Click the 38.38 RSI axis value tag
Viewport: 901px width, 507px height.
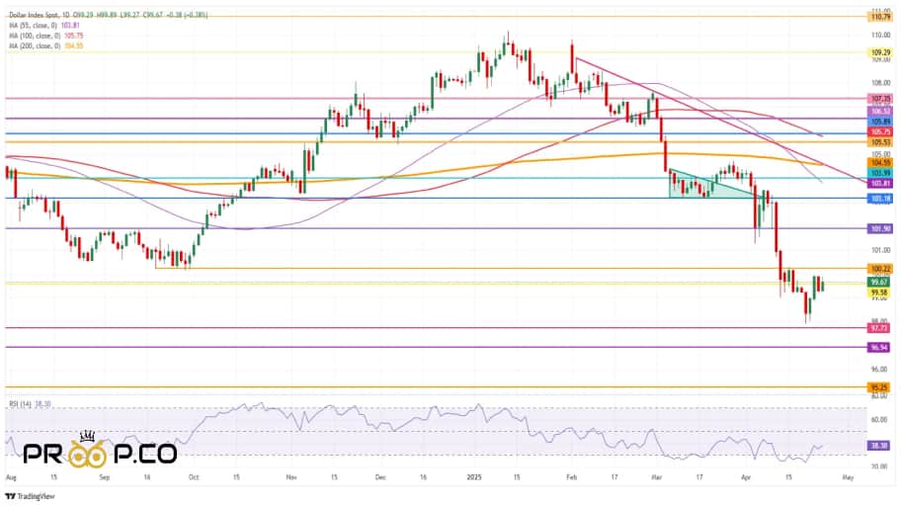point(879,446)
